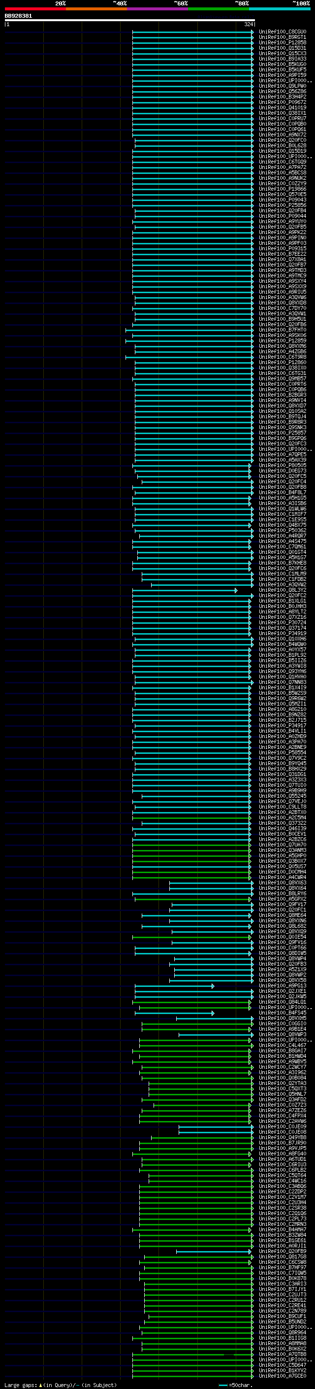Click the alignment bar for UniRef100_P25856

click(x=193, y=205)
